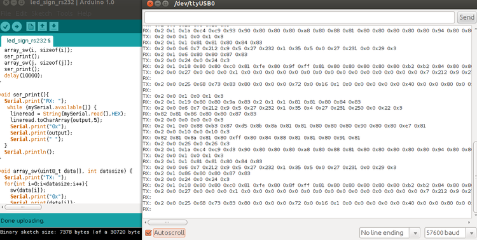Click the Open sketch up-arrow icon
Screen dimensions: 477x240
coord(42,27)
